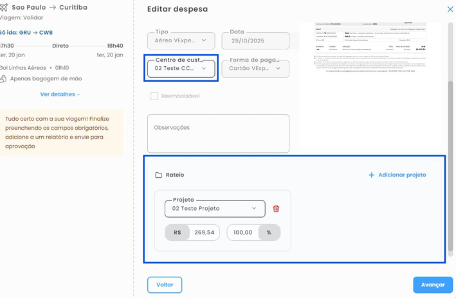Open the Projeto dropdown
Viewport: 456px width, 298px height.
pyautogui.click(x=214, y=209)
